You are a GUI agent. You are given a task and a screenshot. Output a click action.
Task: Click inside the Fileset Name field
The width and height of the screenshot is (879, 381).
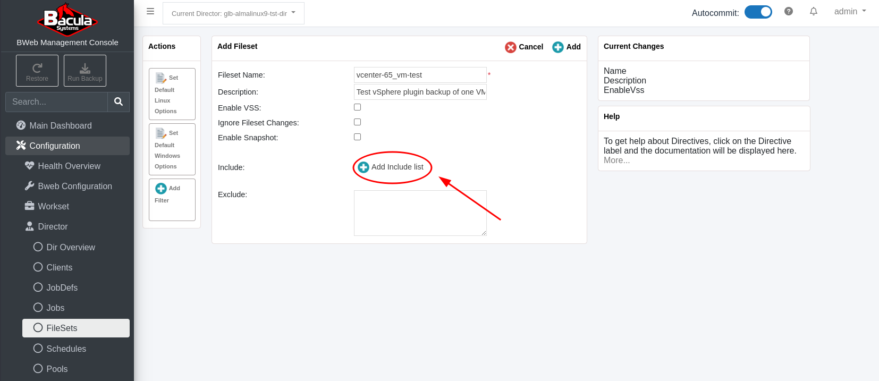[x=420, y=75]
